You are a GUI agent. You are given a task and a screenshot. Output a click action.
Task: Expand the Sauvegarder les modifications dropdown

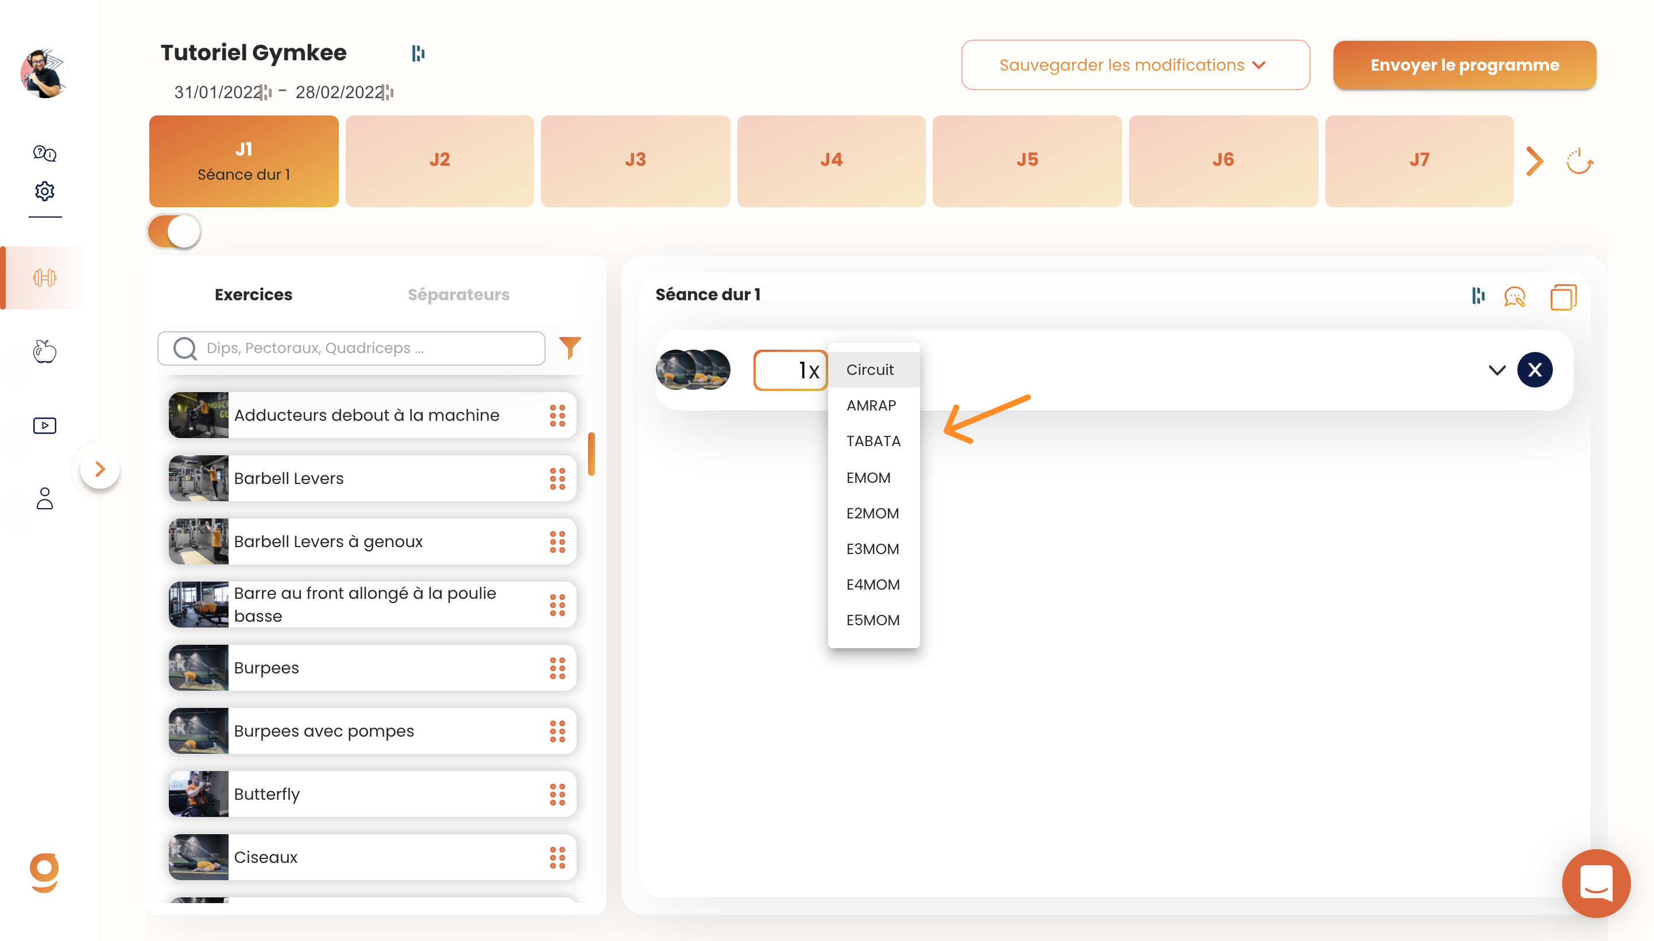pos(1135,65)
